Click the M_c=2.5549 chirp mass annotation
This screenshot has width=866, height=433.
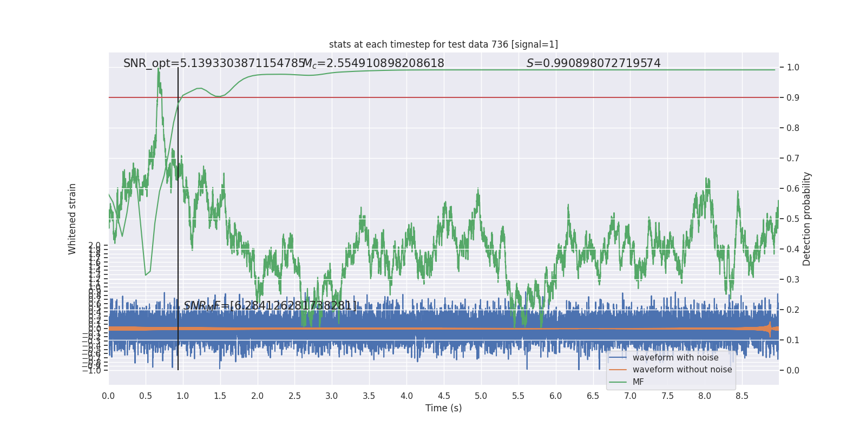tap(373, 63)
